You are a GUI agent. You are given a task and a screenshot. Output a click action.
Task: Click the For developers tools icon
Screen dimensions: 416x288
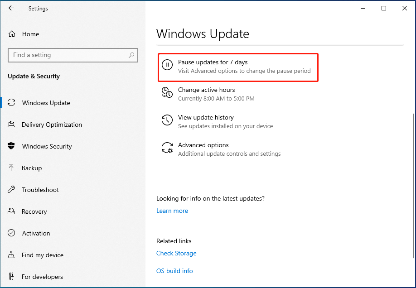11,276
